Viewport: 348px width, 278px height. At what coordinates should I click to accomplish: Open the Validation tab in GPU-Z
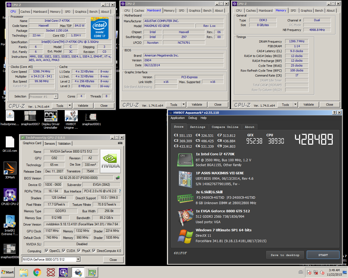click(x=64, y=144)
